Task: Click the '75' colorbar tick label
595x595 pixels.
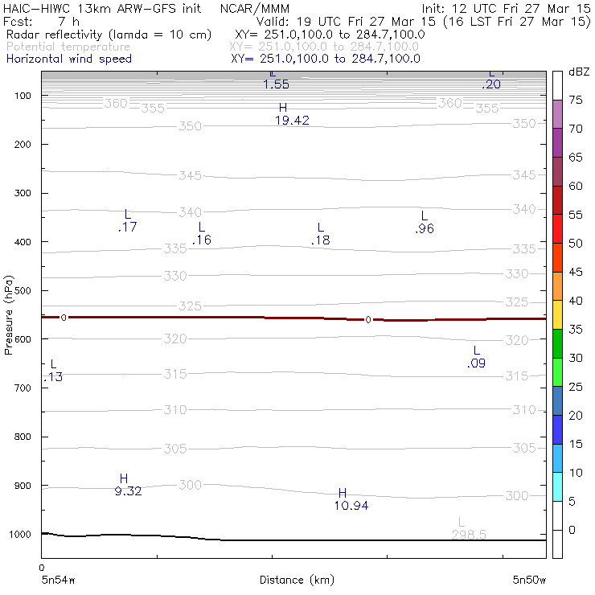Action: click(x=575, y=101)
